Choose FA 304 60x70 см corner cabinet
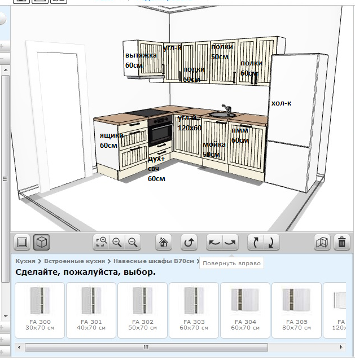The width and height of the screenshot is (355, 360). [x=245, y=310]
